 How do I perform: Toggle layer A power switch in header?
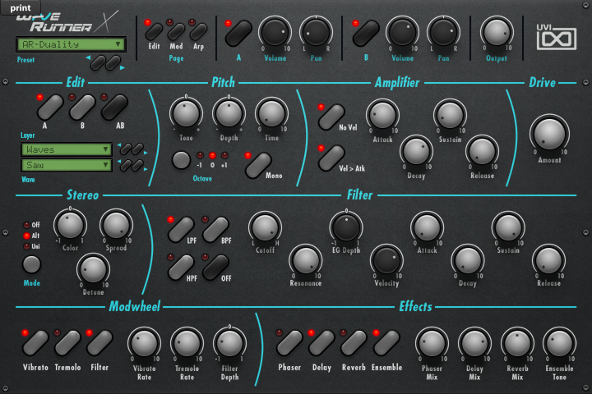238,34
